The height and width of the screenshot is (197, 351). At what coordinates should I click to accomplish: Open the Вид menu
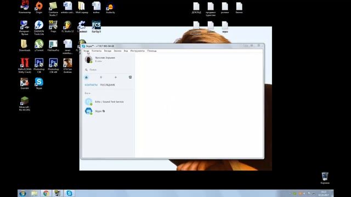(126, 51)
